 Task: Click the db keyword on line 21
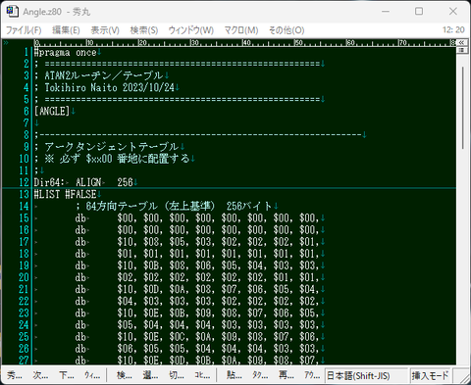click(x=80, y=289)
